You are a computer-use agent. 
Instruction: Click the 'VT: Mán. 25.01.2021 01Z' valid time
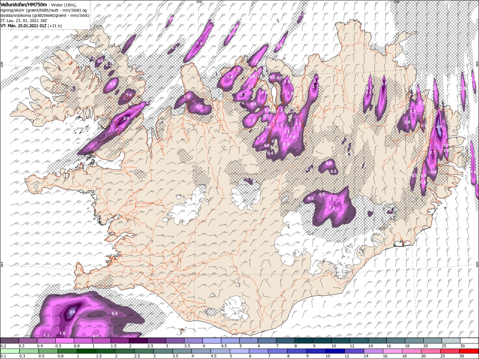(x=24, y=26)
